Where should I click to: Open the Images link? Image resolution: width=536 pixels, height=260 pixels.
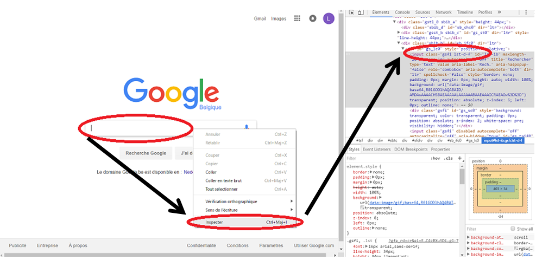pyautogui.click(x=279, y=19)
